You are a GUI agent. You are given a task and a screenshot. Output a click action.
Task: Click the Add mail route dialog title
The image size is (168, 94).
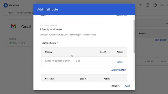pos(48,9)
